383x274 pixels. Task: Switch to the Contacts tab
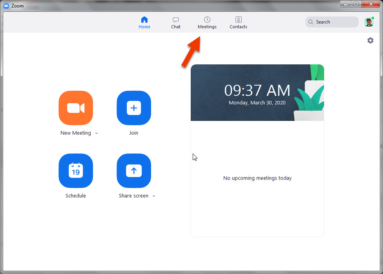click(239, 23)
